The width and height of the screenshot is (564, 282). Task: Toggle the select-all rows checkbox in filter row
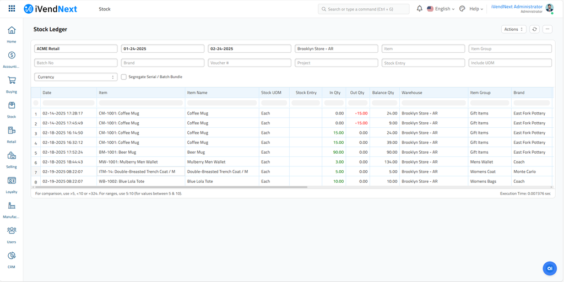click(36, 103)
